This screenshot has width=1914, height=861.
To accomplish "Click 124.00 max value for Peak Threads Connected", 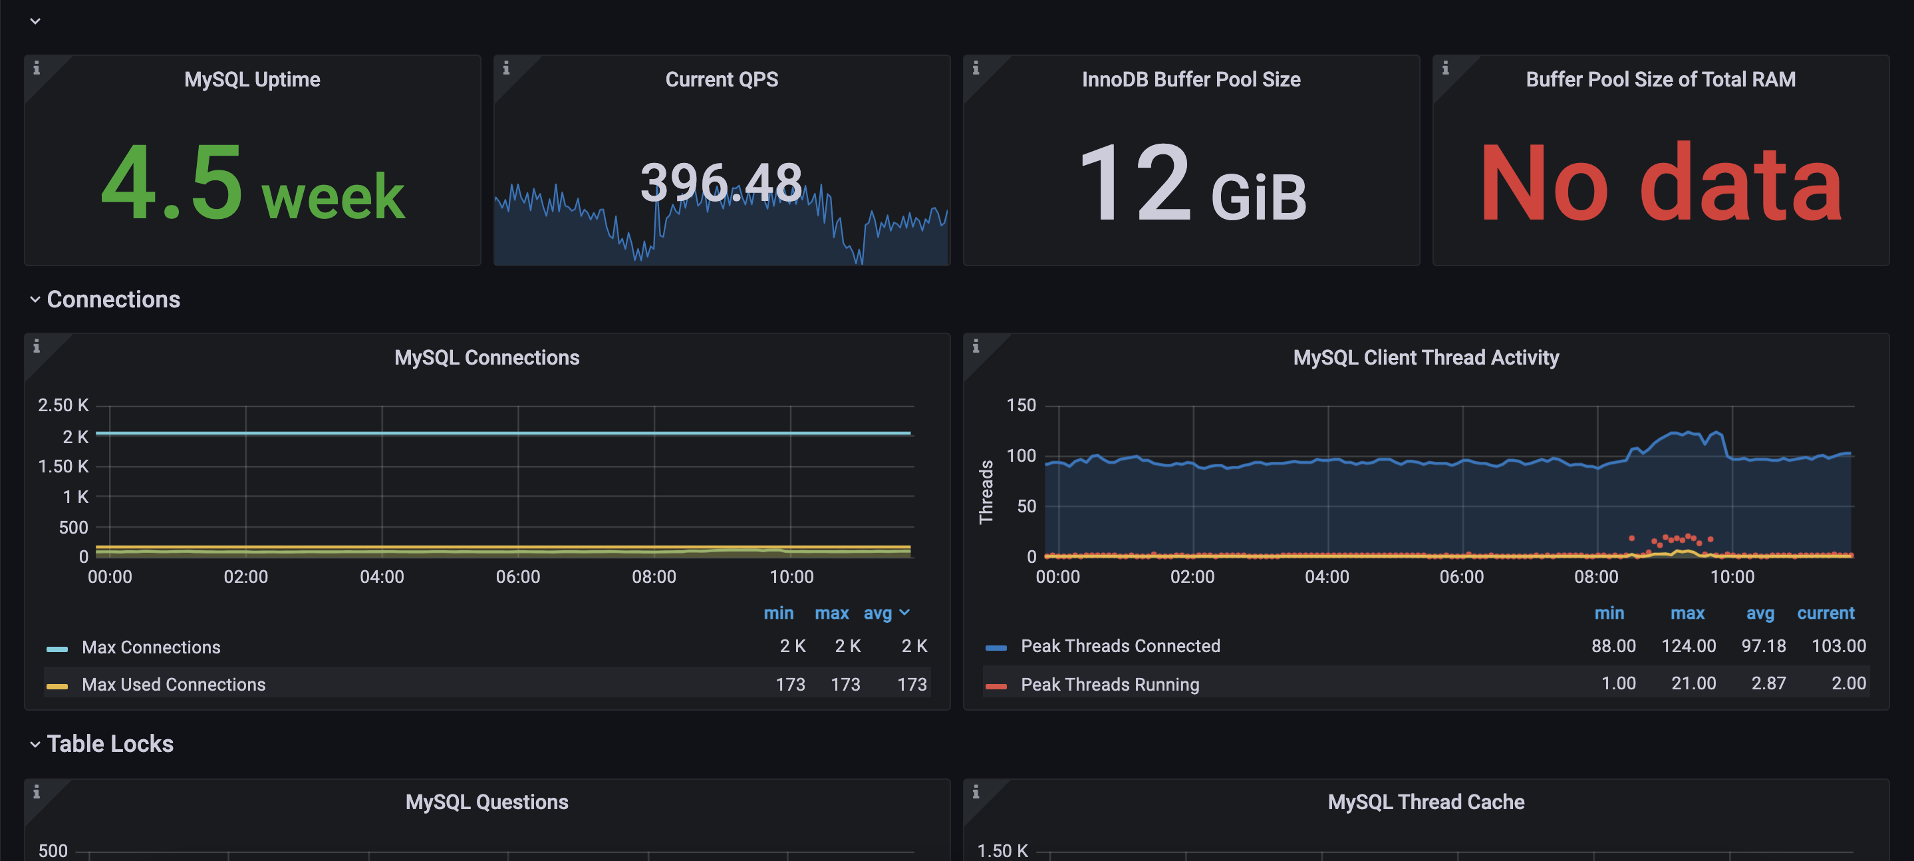I will point(1688,646).
